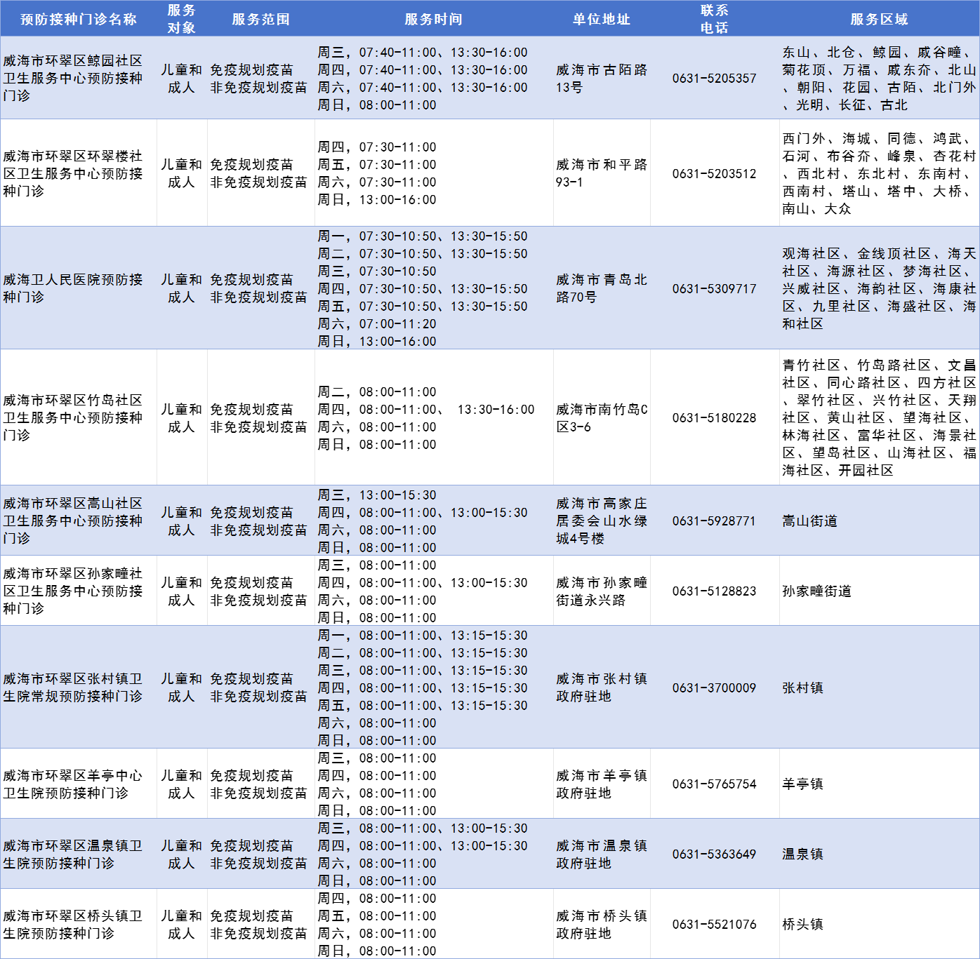The image size is (980, 959).
Task: Click phone number 0631-5363649
Action: [x=714, y=854]
